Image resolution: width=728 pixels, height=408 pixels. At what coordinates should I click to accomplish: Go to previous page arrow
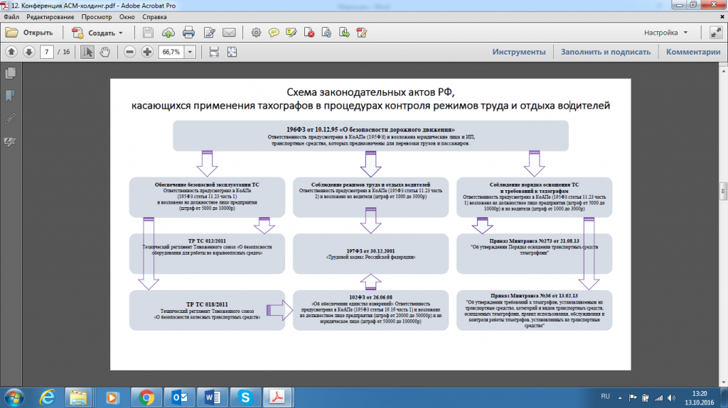point(11,52)
